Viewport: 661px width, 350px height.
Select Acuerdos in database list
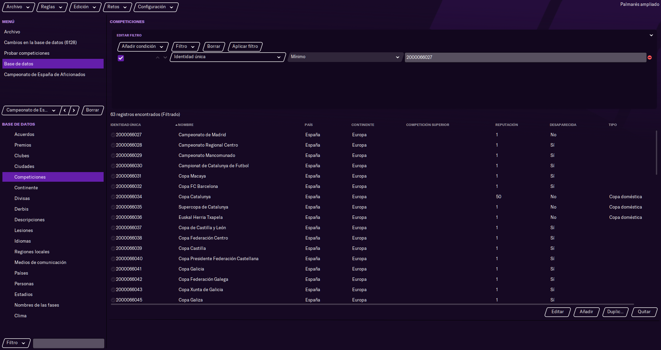tap(53, 135)
